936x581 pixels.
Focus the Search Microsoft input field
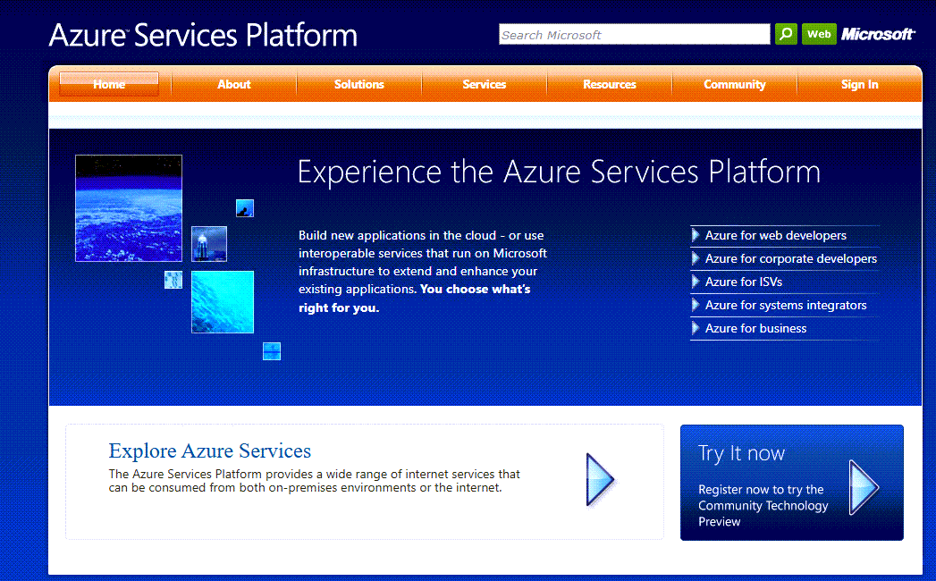pyautogui.click(x=635, y=34)
